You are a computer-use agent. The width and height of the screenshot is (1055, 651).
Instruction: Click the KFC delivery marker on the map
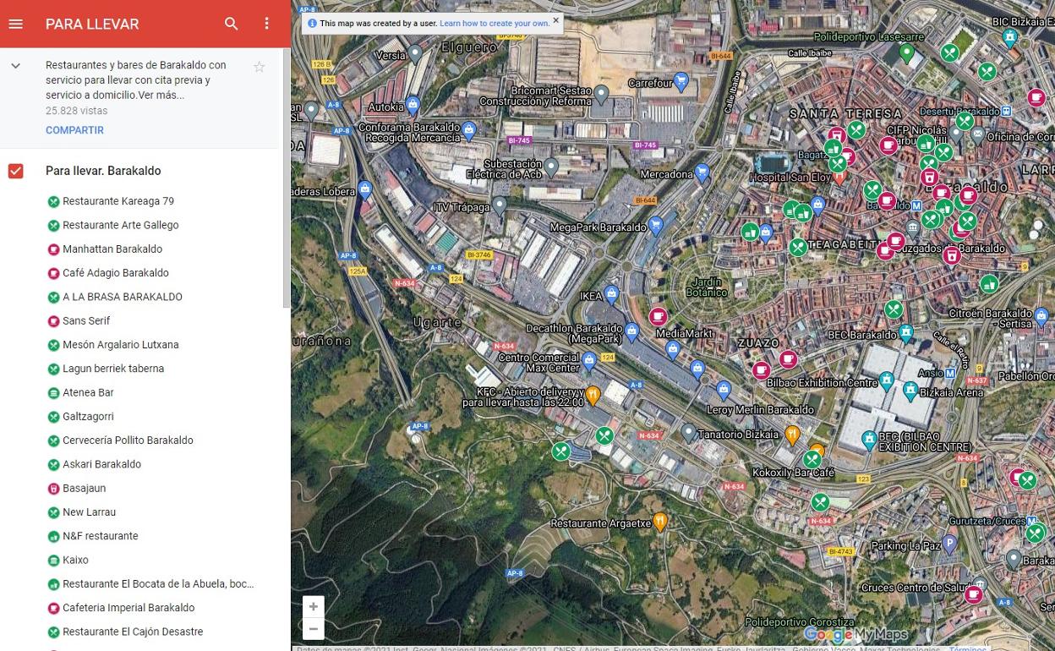click(x=593, y=394)
